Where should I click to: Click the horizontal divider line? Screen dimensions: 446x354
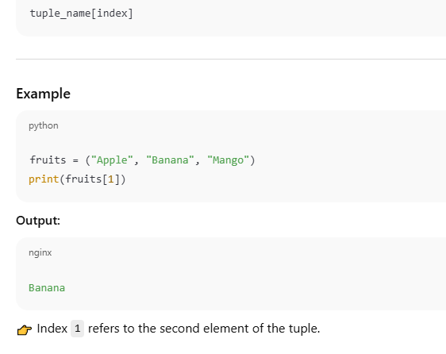pyautogui.click(x=231, y=60)
